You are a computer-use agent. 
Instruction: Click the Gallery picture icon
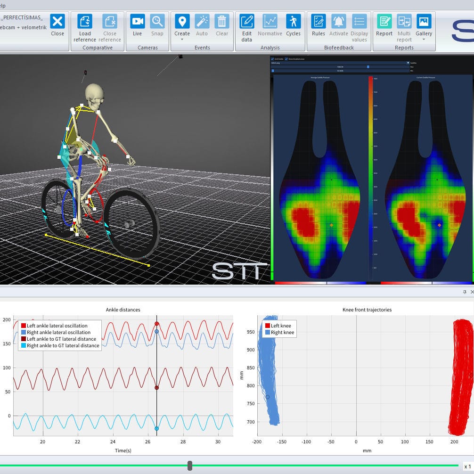(x=424, y=21)
